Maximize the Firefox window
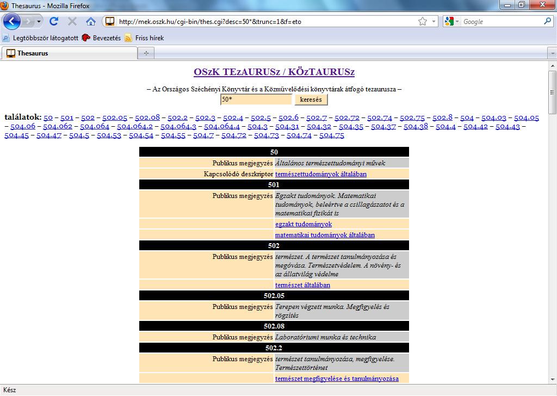The width and height of the screenshot is (557, 396). click(522, 4)
